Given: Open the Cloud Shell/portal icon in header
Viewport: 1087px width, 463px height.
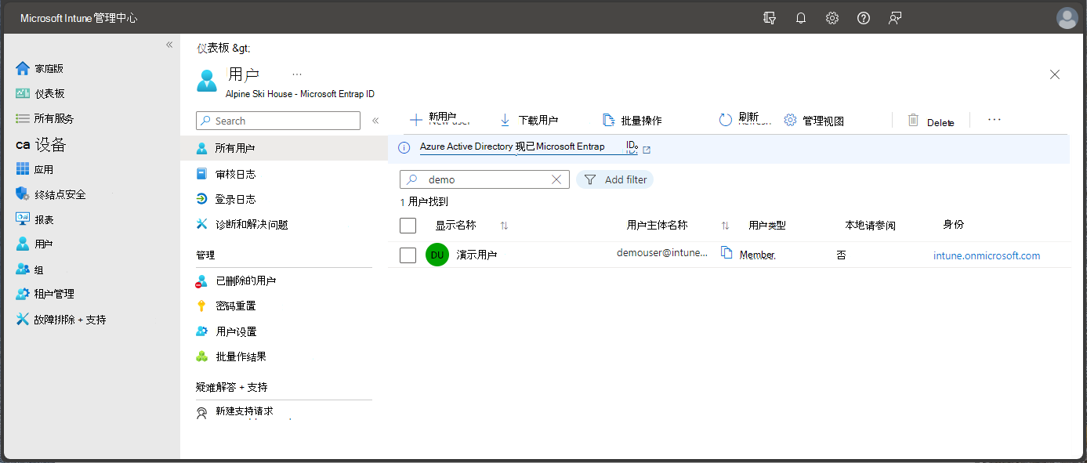Looking at the screenshot, I should coord(770,18).
